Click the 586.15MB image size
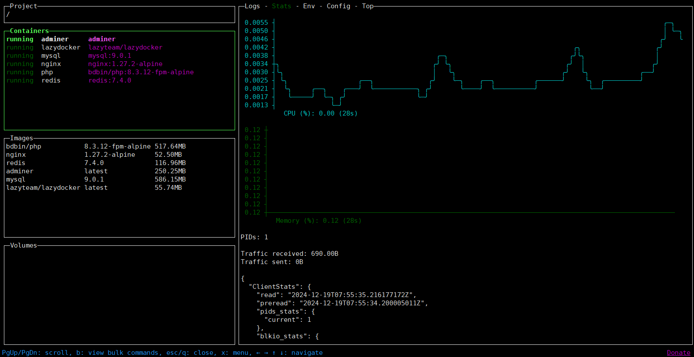This screenshot has width=694, height=357. pyautogui.click(x=170, y=179)
